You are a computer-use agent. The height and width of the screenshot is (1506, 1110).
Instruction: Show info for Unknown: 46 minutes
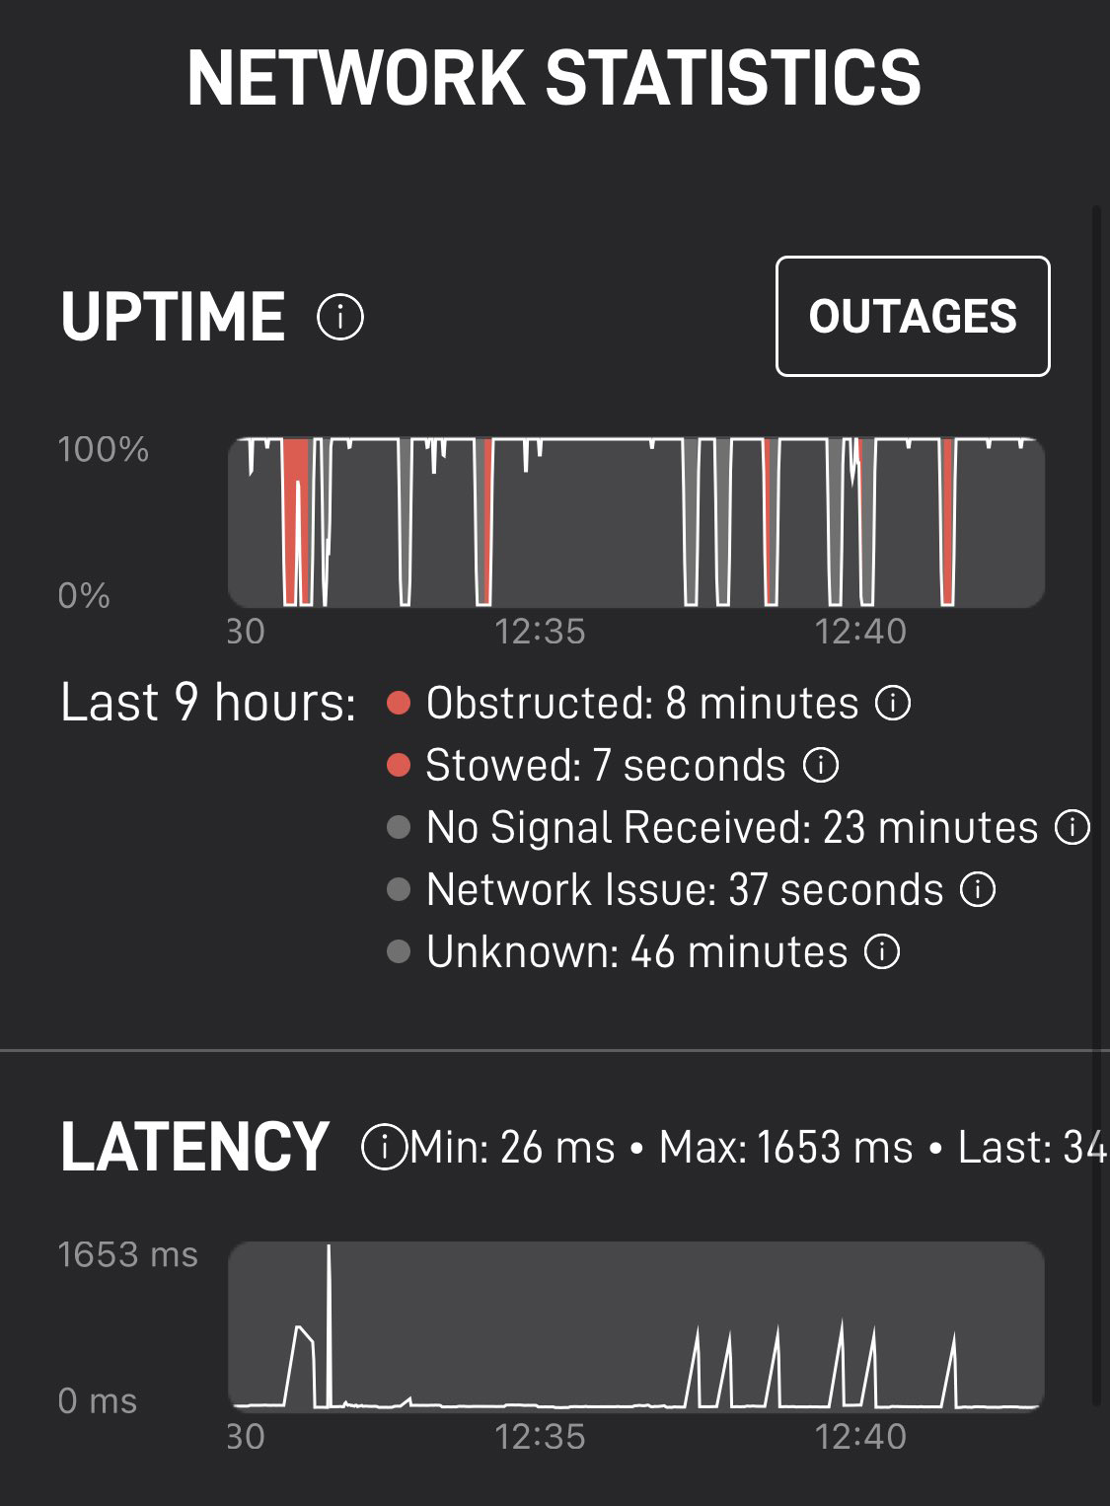[x=882, y=951]
